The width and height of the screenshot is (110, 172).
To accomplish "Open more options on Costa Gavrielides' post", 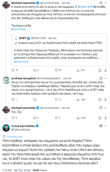I will 106,126.
